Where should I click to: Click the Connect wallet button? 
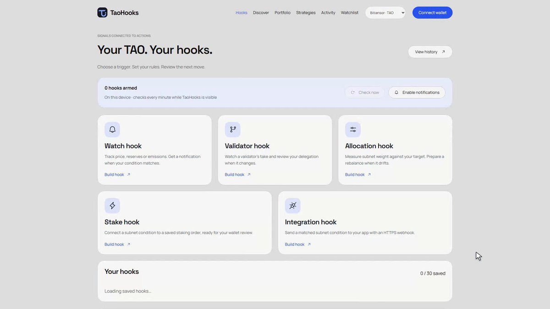tap(432, 13)
